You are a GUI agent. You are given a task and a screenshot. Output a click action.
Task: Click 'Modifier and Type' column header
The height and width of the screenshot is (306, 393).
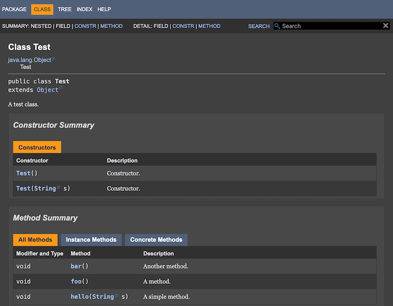point(40,253)
